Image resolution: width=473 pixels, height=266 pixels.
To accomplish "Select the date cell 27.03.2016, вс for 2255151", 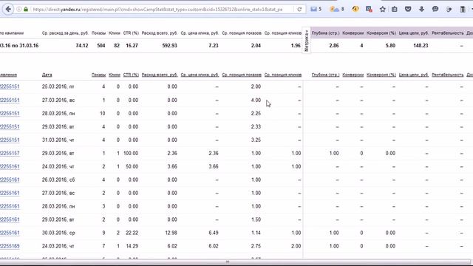I will pos(58,100).
